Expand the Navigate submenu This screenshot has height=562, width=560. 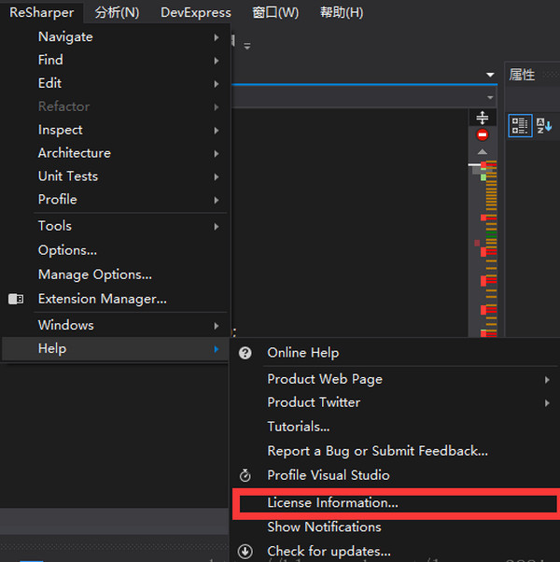pos(217,37)
